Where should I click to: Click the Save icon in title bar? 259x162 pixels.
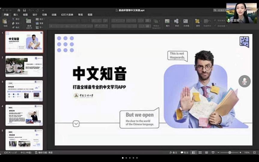pyautogui.click(x=24, y=10)
